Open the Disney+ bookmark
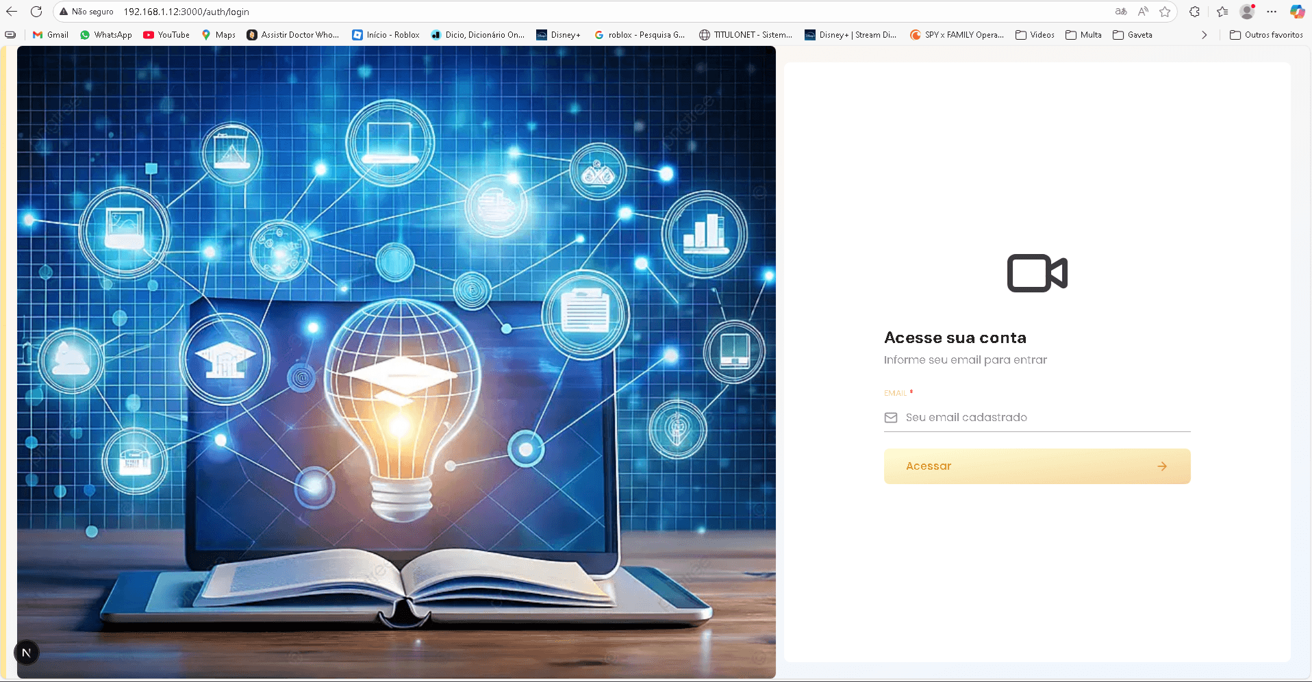 tap(558, 35)
